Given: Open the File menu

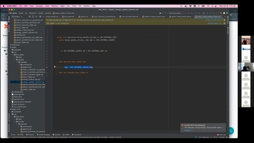Looking at the screenshot, I should (20, 6).
